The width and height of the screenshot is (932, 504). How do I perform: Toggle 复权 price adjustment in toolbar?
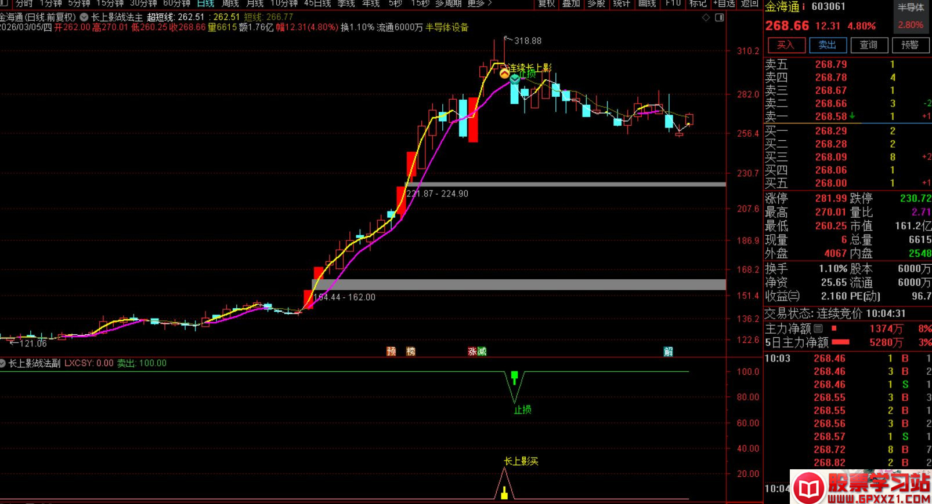click(x=546, y=3)
